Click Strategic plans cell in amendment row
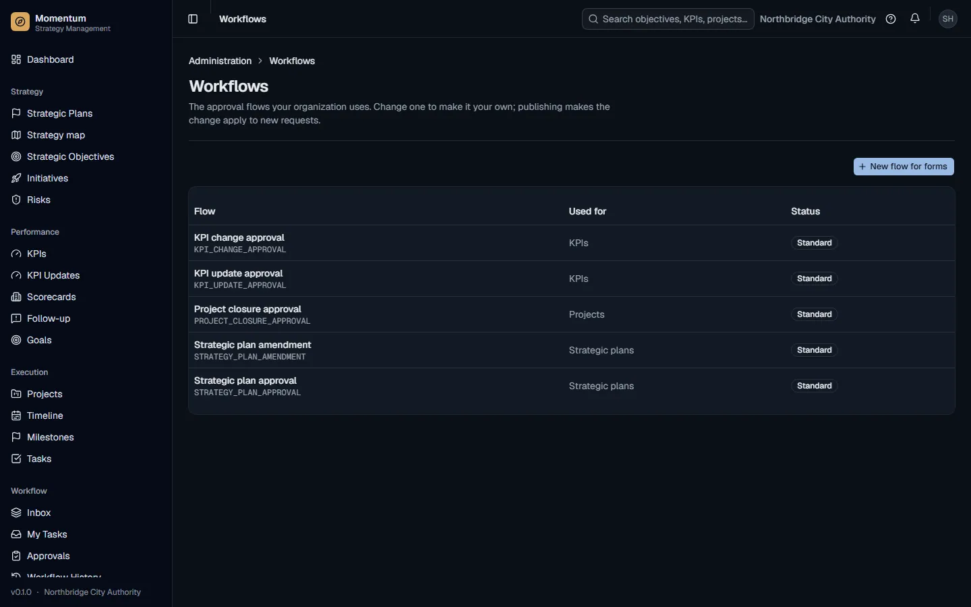Image resolution: width=971 pixels, height=607 pixels. click(601, 350)
